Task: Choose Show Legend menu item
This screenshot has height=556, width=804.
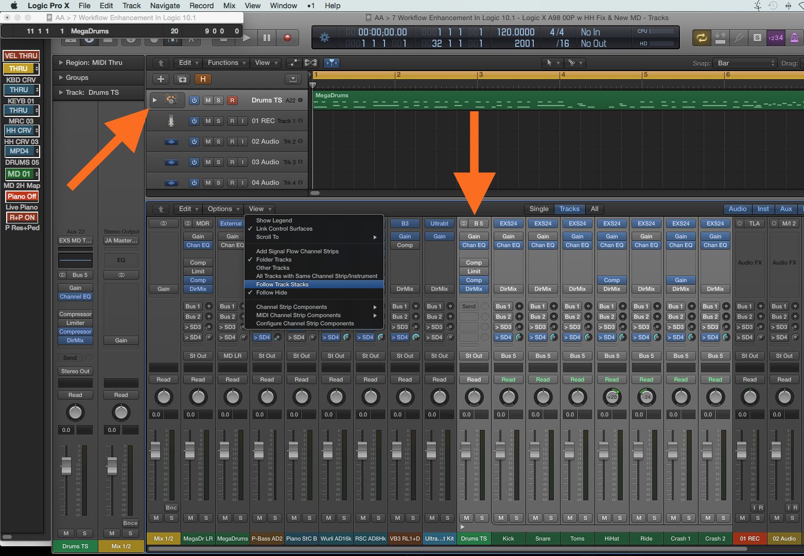Action: pos(314,220)
